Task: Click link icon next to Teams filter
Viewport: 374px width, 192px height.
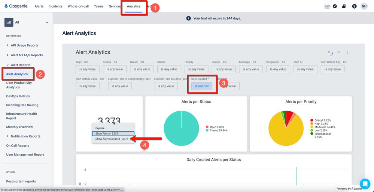Action: pyautogui.click(x=115, y=62)
